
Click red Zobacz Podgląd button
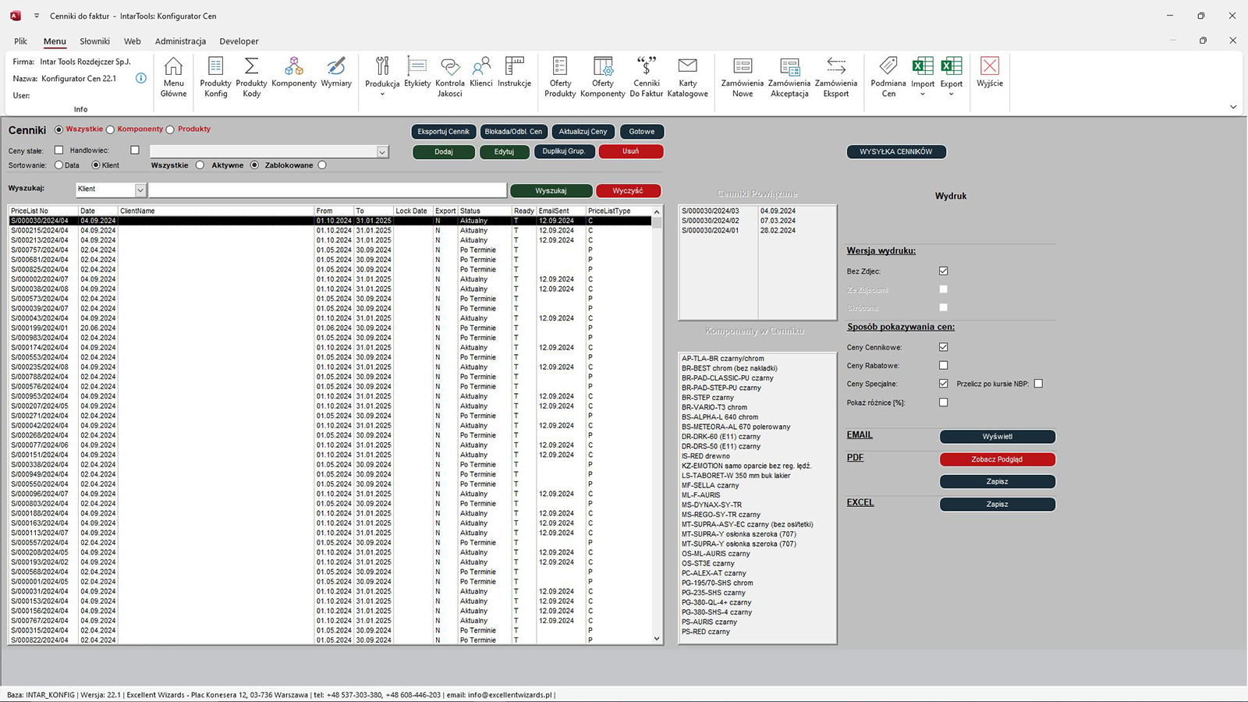click(x=997, y=459)
